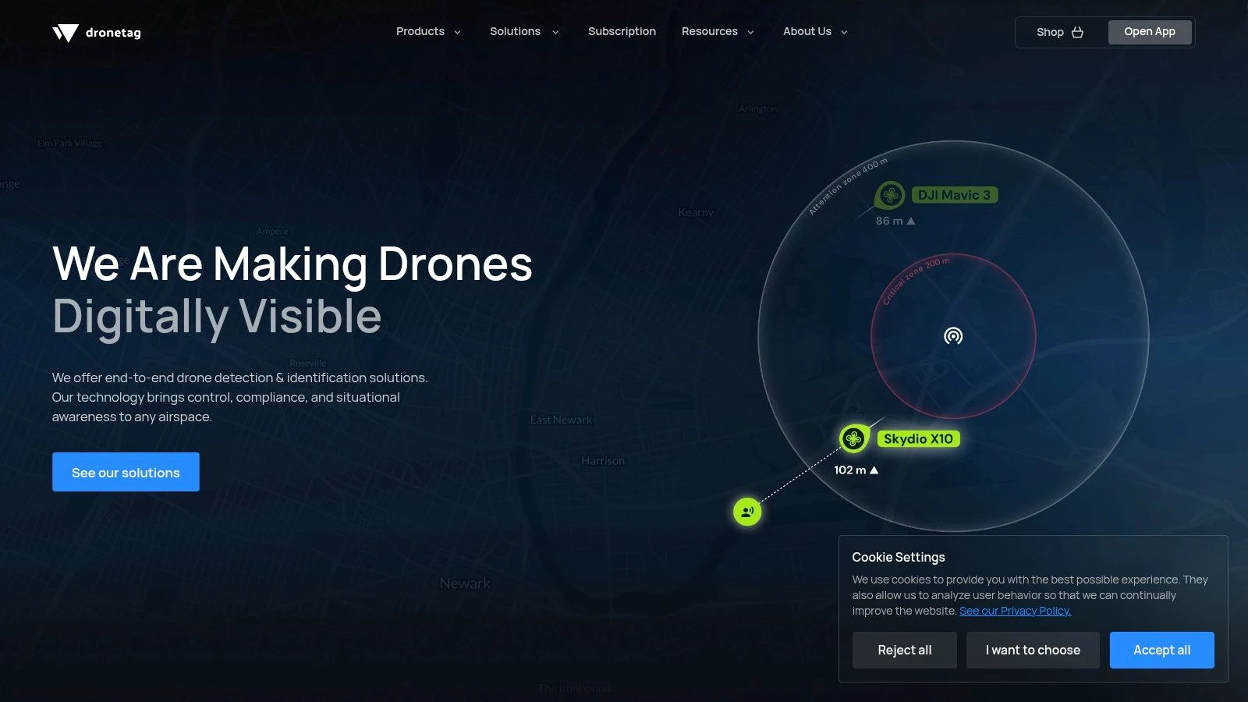Click the Cookie Settings heading
1248x702 pixels.
coord(899,557)
